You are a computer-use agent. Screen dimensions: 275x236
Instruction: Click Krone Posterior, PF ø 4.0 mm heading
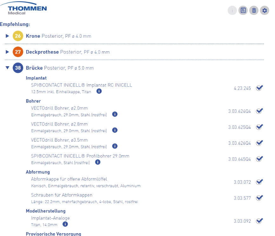tap(58, 36)
